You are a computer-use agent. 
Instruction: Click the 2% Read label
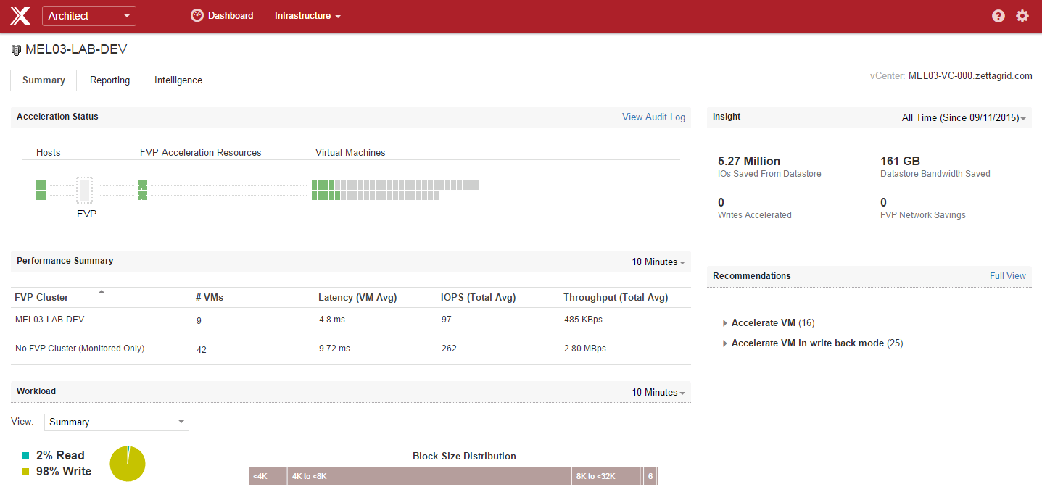(60, 456)
